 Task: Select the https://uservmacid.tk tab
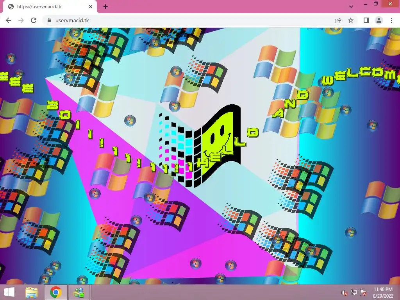(x=50, y=7)
